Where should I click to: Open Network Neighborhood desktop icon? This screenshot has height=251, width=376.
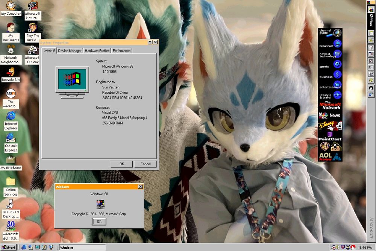tap(11, 54)
